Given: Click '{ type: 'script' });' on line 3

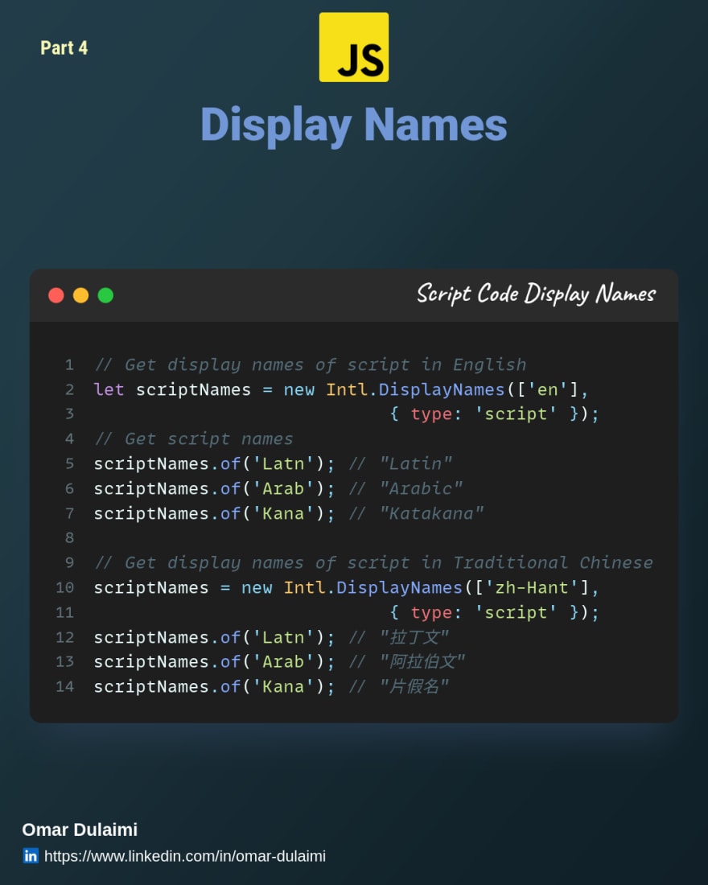Looking at the screenshot, I should click(494, 414).
